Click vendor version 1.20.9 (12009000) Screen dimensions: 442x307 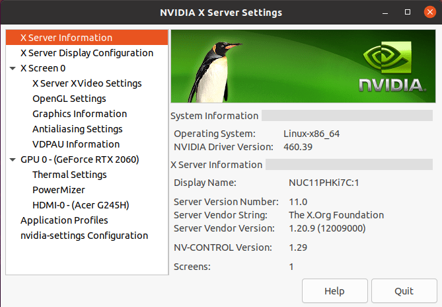327,228
